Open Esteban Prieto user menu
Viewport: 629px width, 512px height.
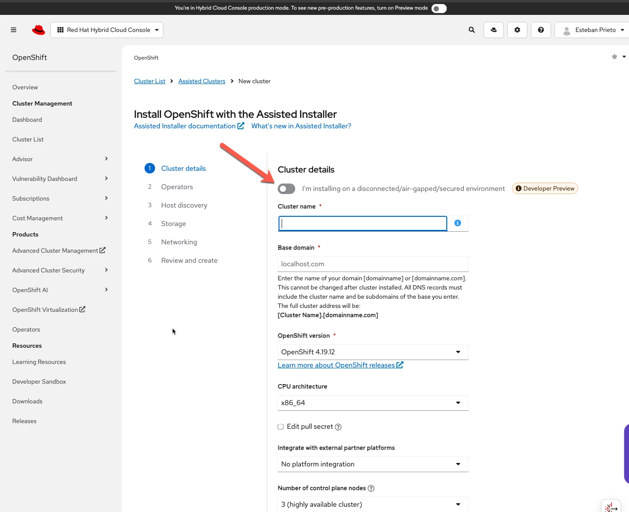[x=593, y=30]
